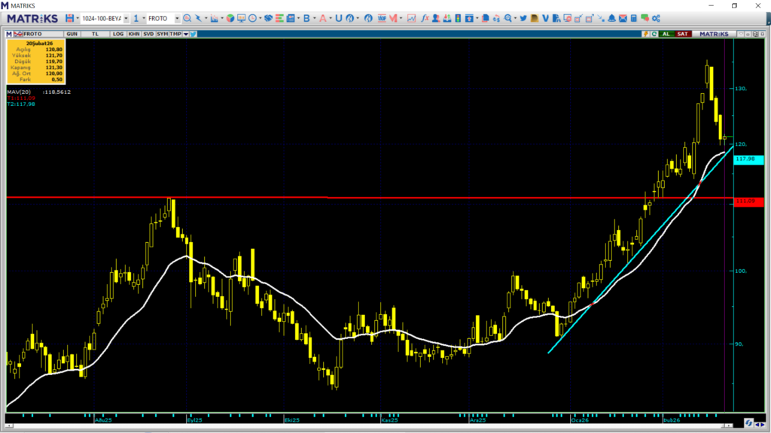Expand the 1024-100-BEYAZ template dropdown
The image size is (771, 433).
pyautogui.click(x=125, y=18)
